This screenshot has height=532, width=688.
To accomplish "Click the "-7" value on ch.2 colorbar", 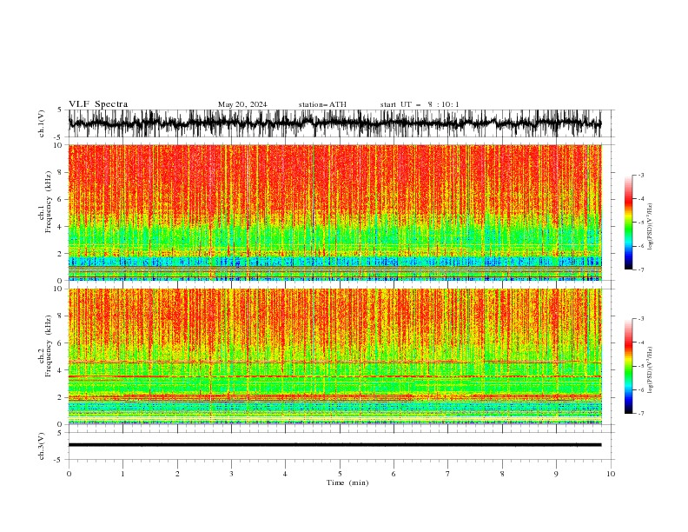I will [x=640, y=413].
